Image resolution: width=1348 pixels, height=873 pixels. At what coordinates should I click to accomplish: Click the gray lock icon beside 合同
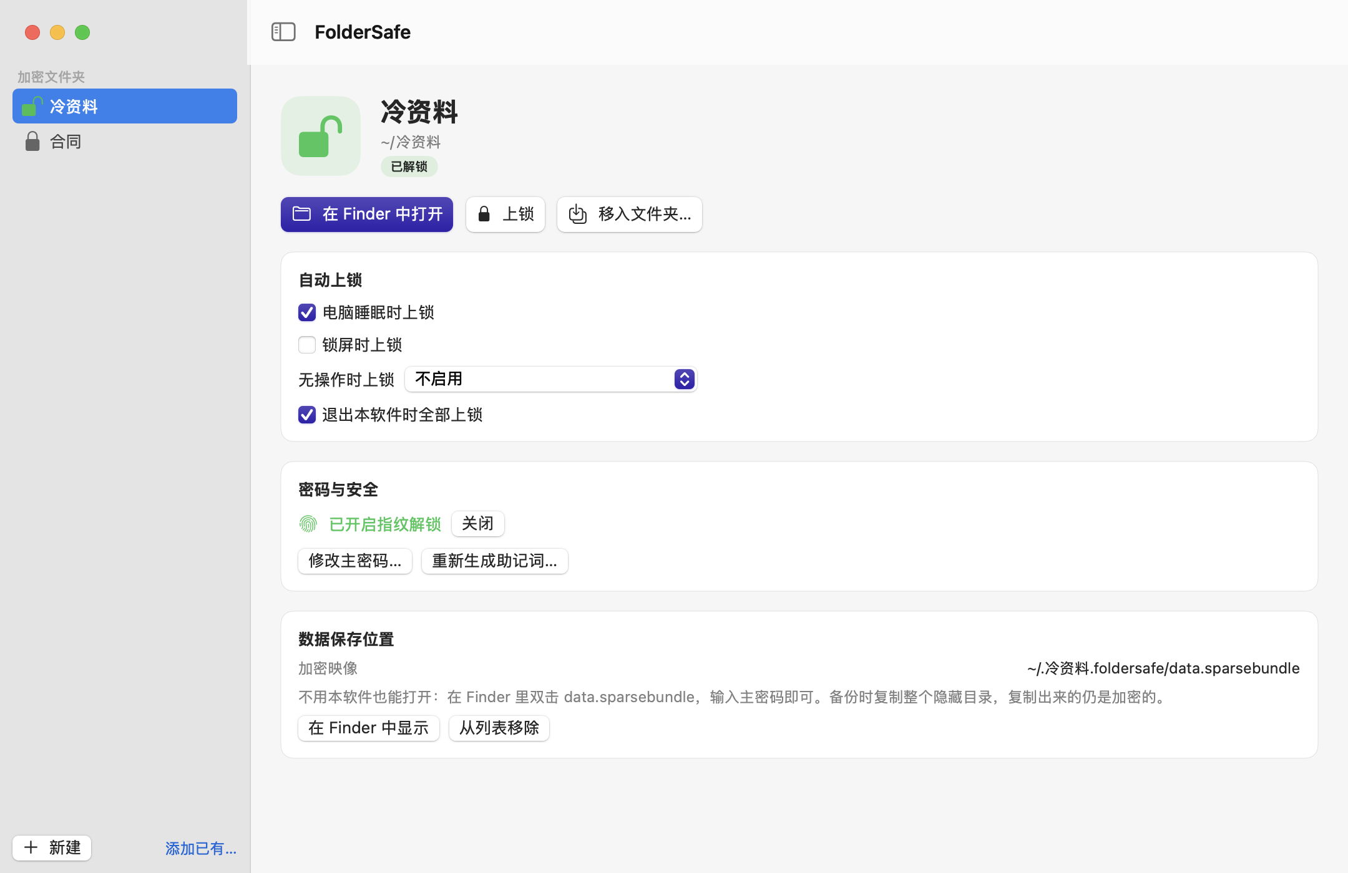coord(32,142)
